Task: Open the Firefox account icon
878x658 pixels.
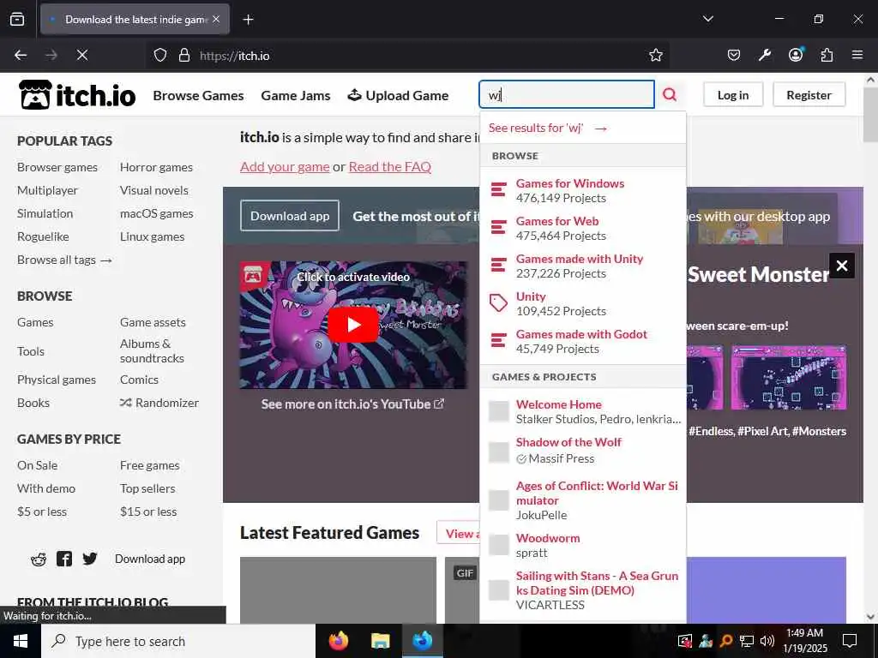Action: (x=796, y=55)
